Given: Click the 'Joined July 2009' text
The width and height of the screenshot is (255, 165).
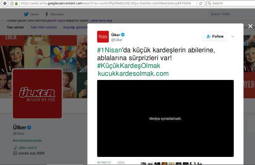Looking at the screenshot, I should click(x=31, y=153).
